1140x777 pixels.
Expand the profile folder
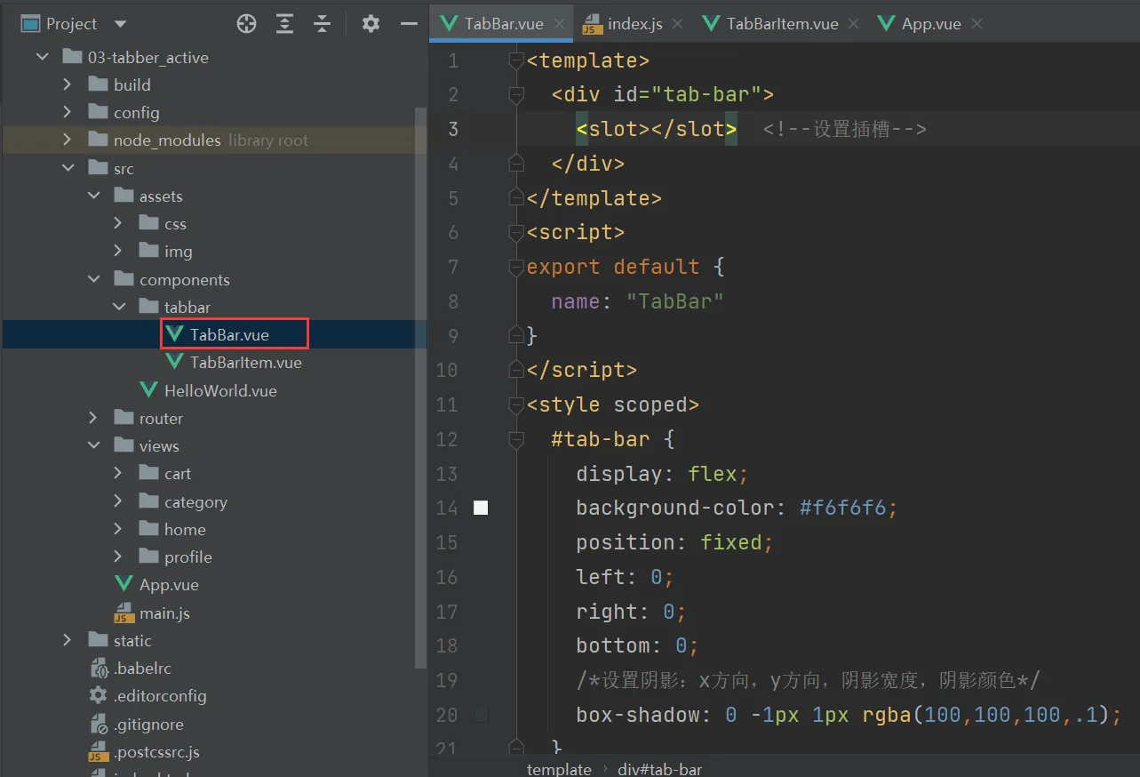click(118, 557)
